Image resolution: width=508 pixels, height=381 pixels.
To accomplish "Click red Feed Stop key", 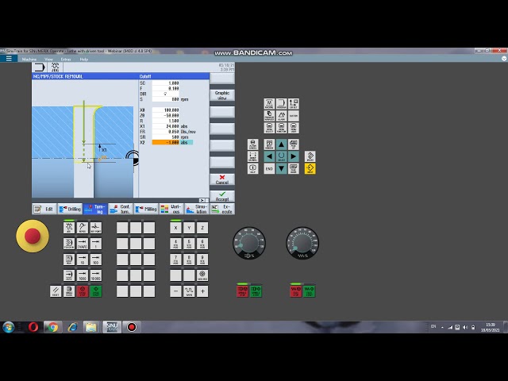I will pyautogui.click(x=295, y=291).
